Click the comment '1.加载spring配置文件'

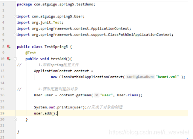(58, 65)
